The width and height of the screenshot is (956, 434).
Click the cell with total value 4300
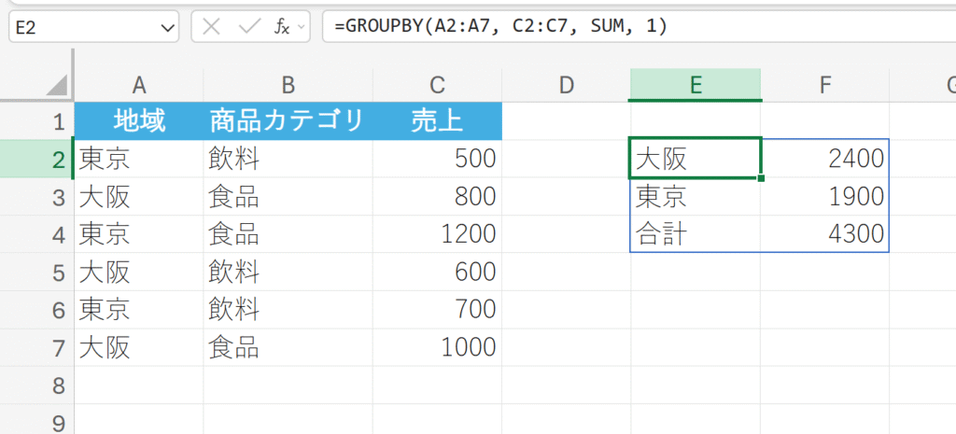(x=824, y=234)
